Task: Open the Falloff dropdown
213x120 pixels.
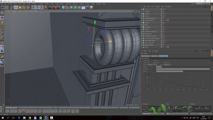Action: (x=152, y=65)
